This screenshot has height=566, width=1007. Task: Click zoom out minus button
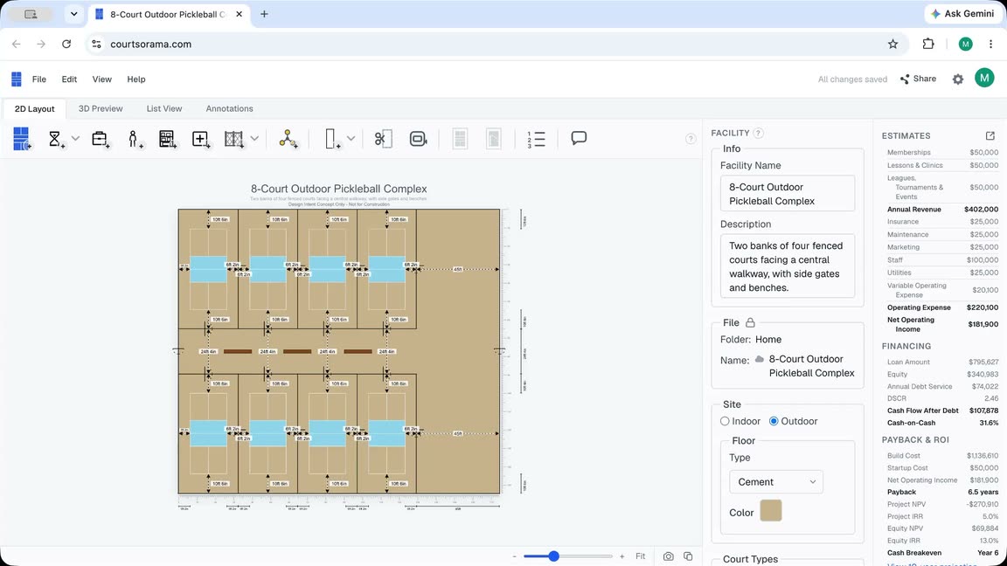514,556
